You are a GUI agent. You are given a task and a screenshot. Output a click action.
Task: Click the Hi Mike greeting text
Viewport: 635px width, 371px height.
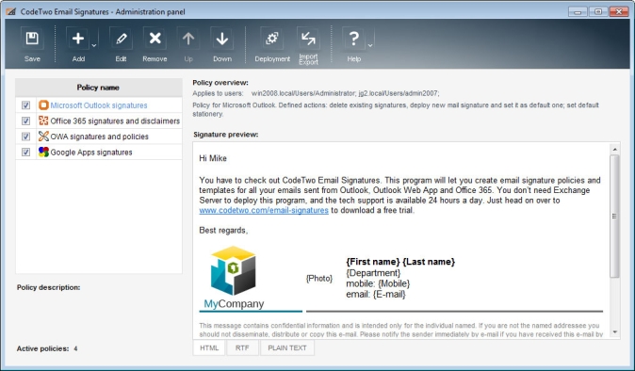pyautogui.click(x=213, y=158)
